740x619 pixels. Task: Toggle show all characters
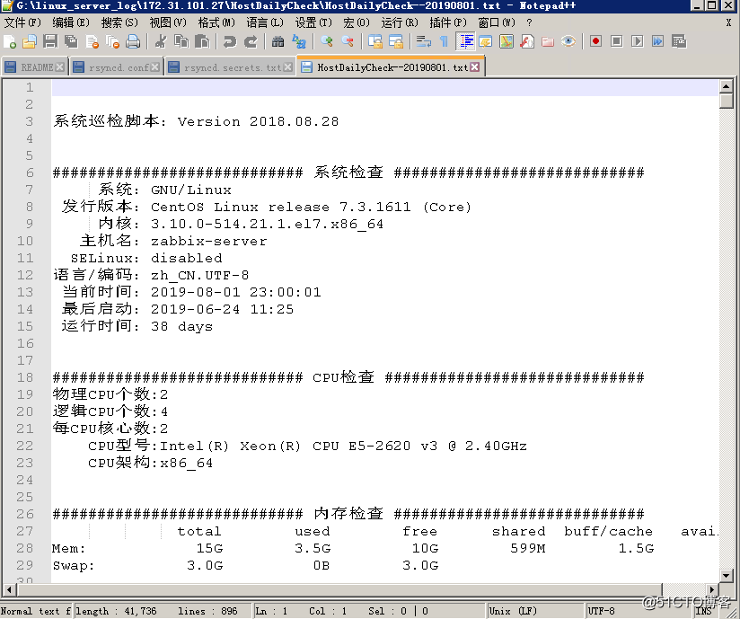(x=444, y=41)
